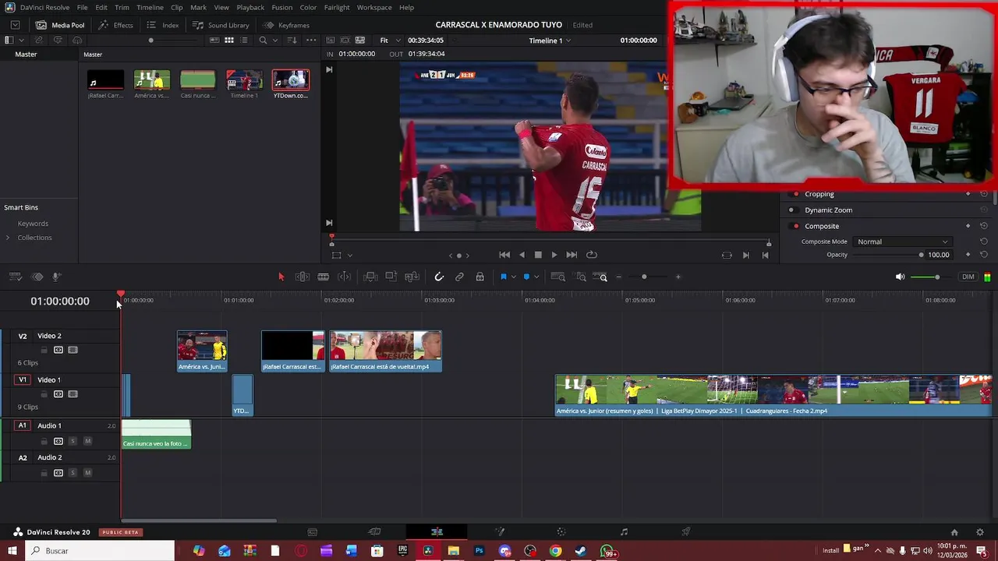998x561 pixels.
Task: Open media pool three-dots options menu
Action: point(311,40)
